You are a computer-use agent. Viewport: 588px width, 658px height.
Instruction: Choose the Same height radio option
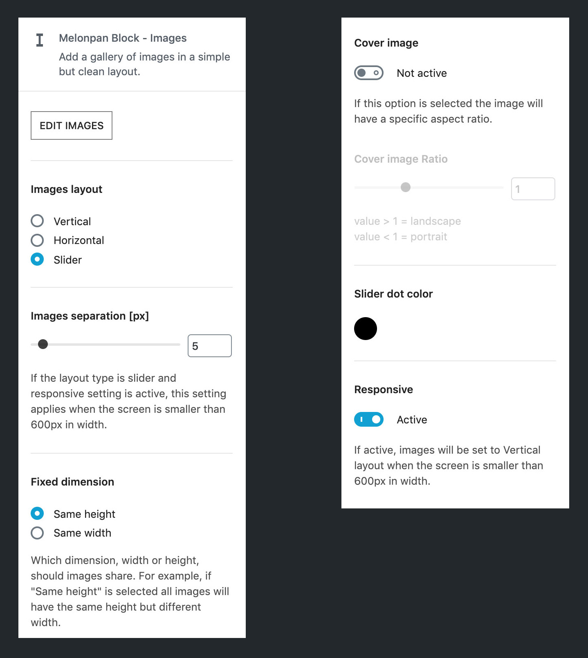(x=37, y=513)
